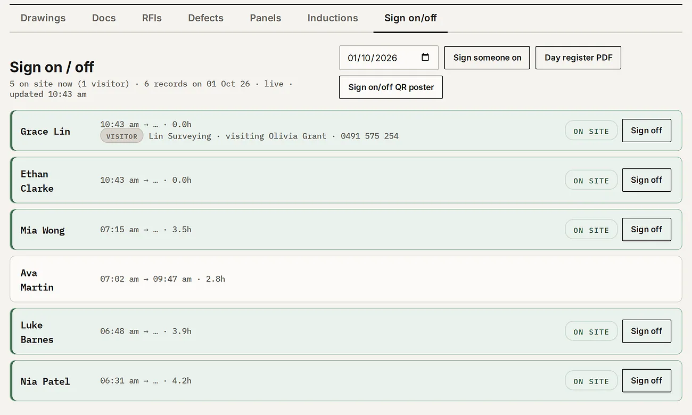Click Nia Patel's 06:31 am sign-on time

[x=119, y=381]
